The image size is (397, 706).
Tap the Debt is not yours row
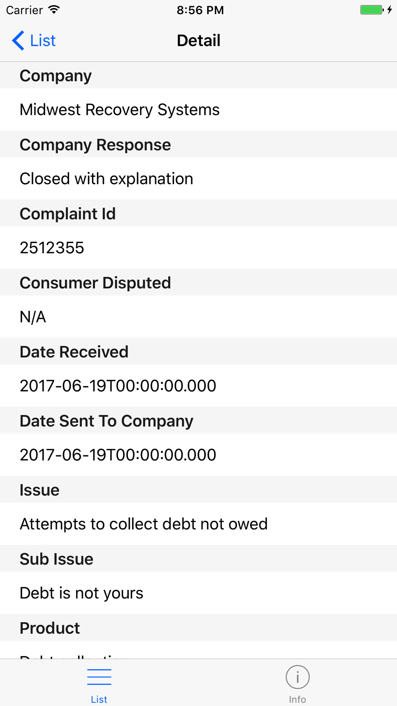click(198, 593)
